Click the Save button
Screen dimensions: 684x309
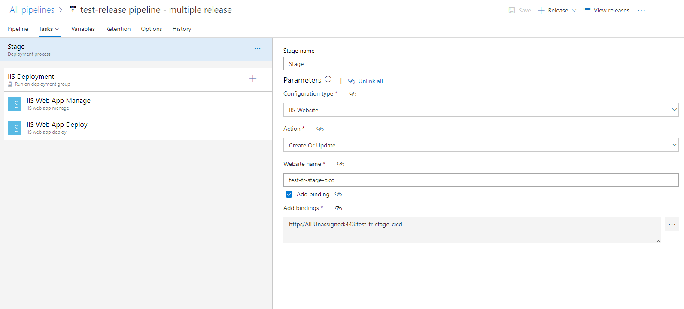point(520,10)
